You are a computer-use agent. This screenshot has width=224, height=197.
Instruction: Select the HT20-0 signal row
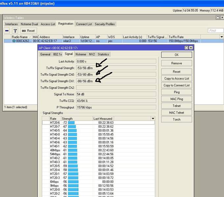[x=98, y=189]
